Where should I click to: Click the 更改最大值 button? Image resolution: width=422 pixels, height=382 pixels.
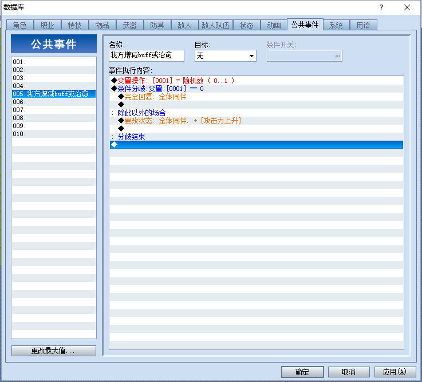(54, 351)
